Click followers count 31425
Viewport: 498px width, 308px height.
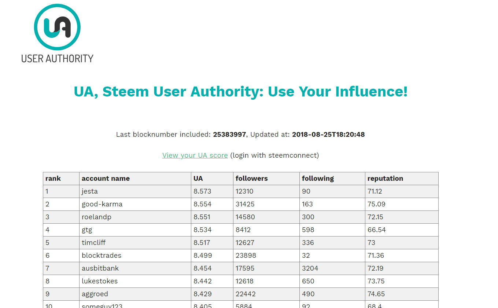click(x=245, y=204)
